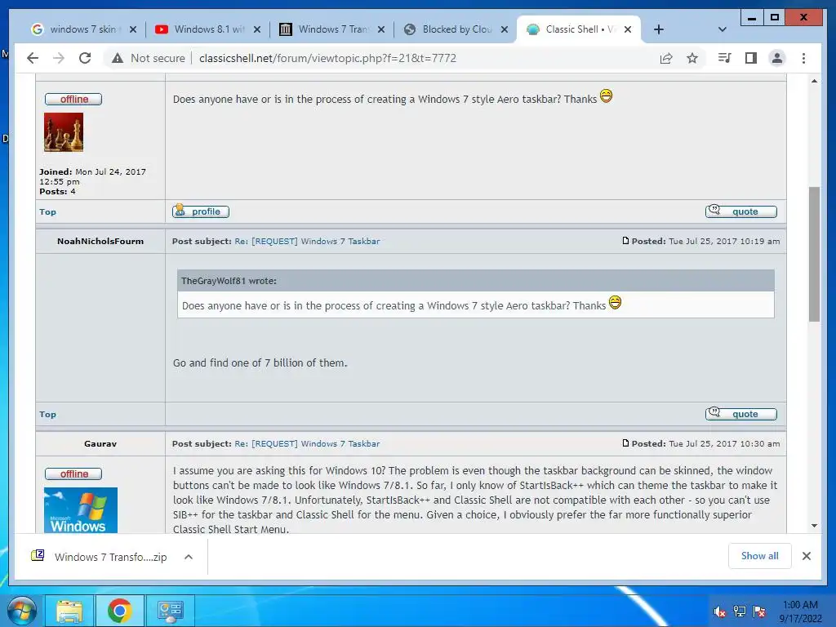Bookmark this page with the star icon
Screen dimensions: 836x627
pos(692,58)
